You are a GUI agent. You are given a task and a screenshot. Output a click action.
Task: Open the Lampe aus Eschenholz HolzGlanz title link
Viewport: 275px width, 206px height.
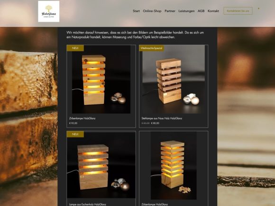[88, 204]
